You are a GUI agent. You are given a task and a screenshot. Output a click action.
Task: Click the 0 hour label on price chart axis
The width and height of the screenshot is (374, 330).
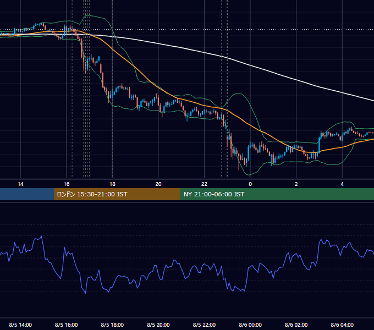(250, 184)
